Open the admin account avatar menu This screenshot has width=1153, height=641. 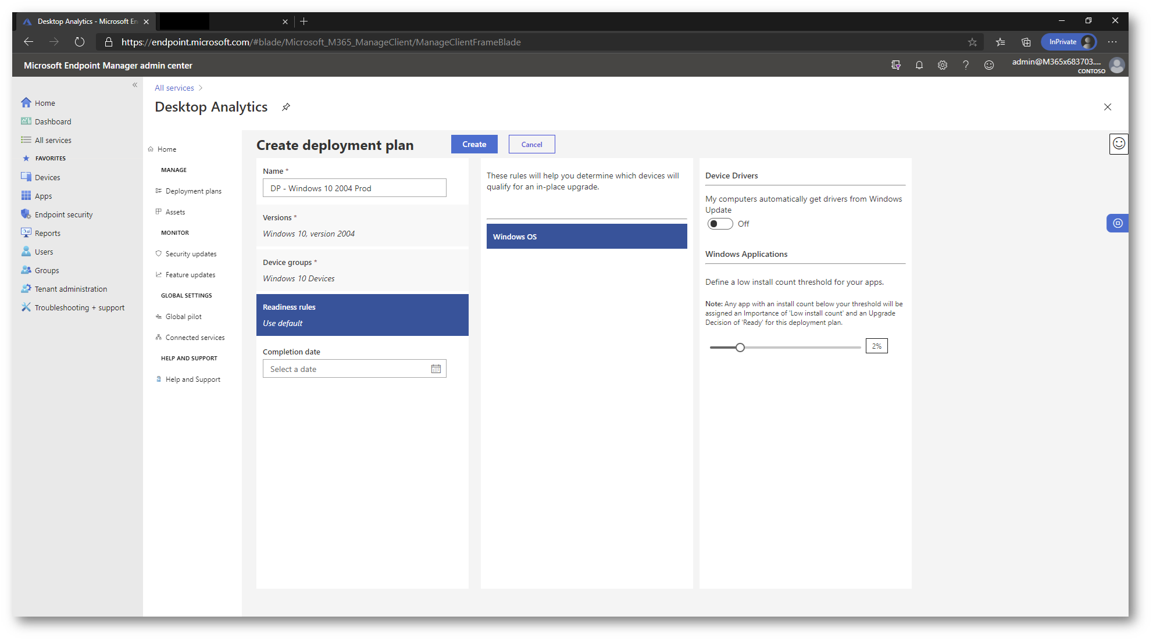[1116, 65]
